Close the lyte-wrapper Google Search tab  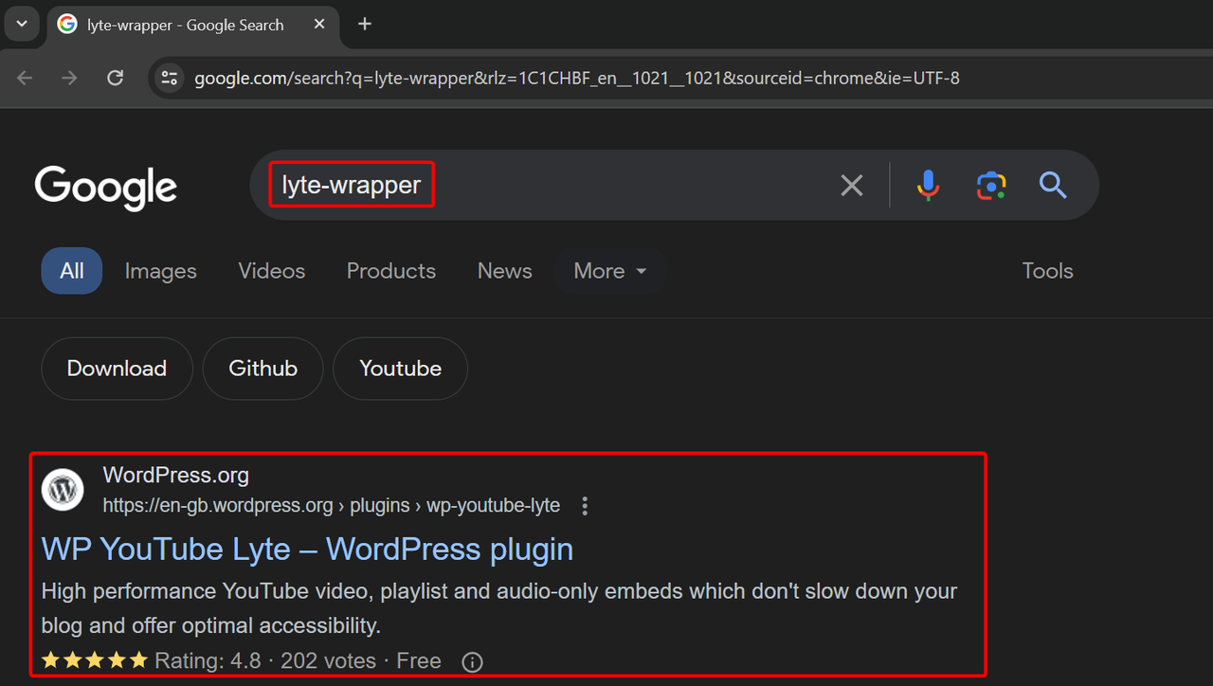coord(320,25)
